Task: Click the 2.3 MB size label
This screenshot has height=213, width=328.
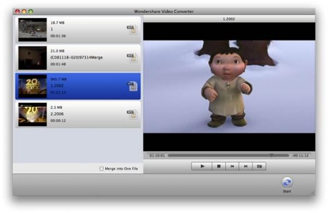Action: click(56, 107)
